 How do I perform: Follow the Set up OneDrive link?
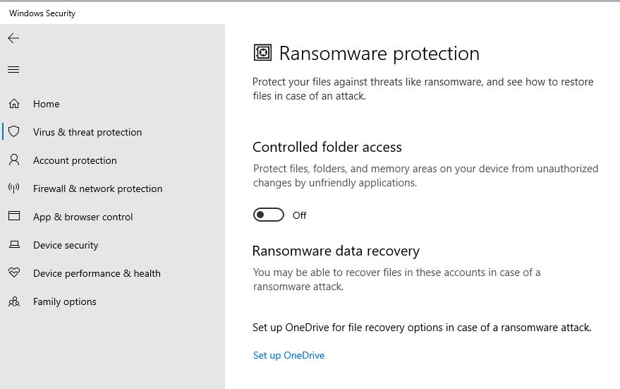(x=288, y=355)
